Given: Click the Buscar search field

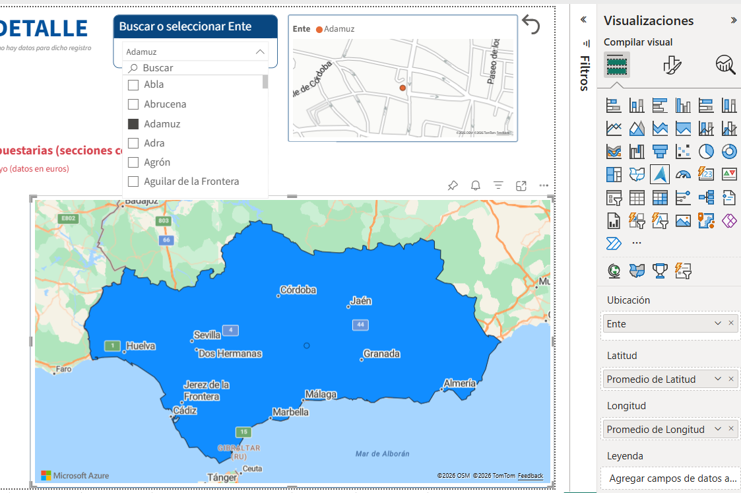Looking at the screenshot, I should tap(195, 67).
